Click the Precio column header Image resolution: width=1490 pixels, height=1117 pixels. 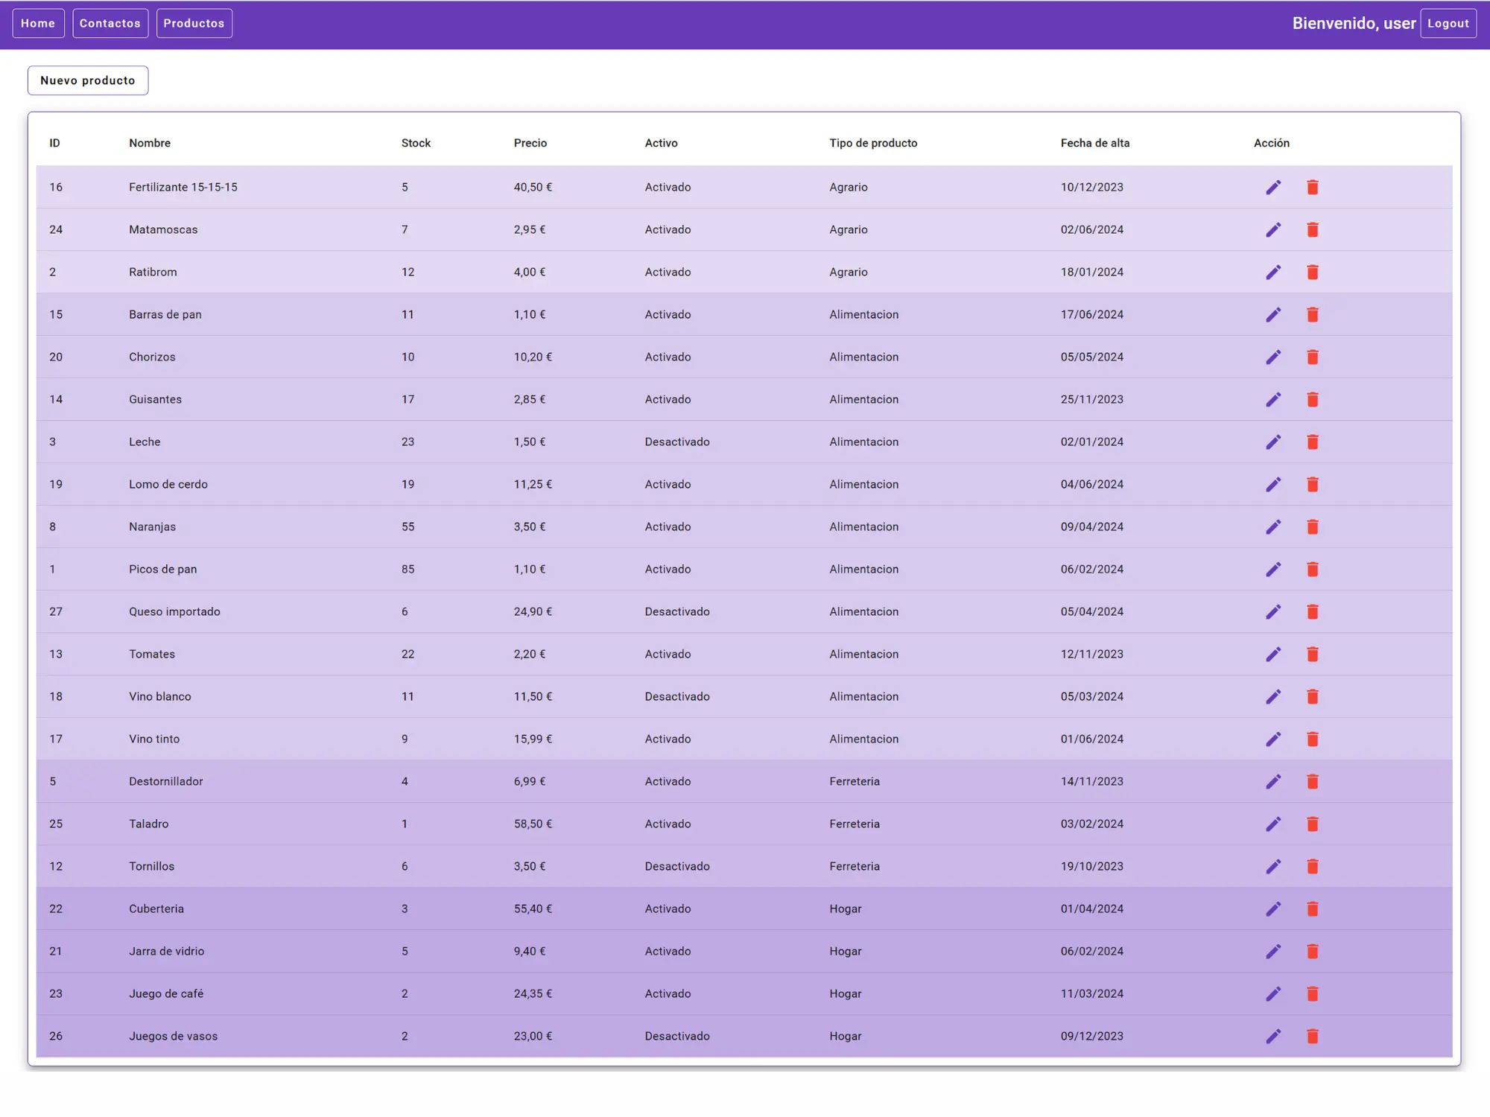[530, 143]
